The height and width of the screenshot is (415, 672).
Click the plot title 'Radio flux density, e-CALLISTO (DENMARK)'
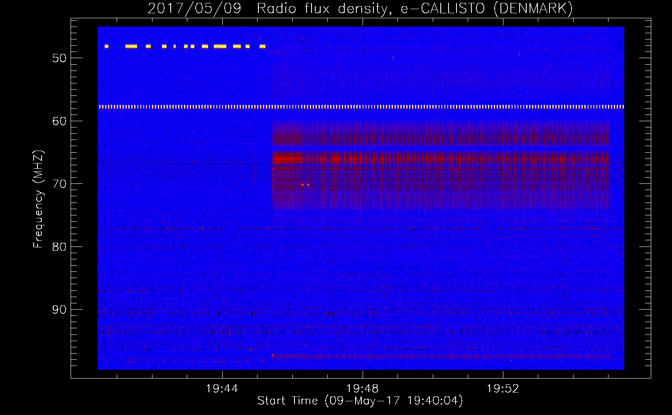tap(414, 9)
